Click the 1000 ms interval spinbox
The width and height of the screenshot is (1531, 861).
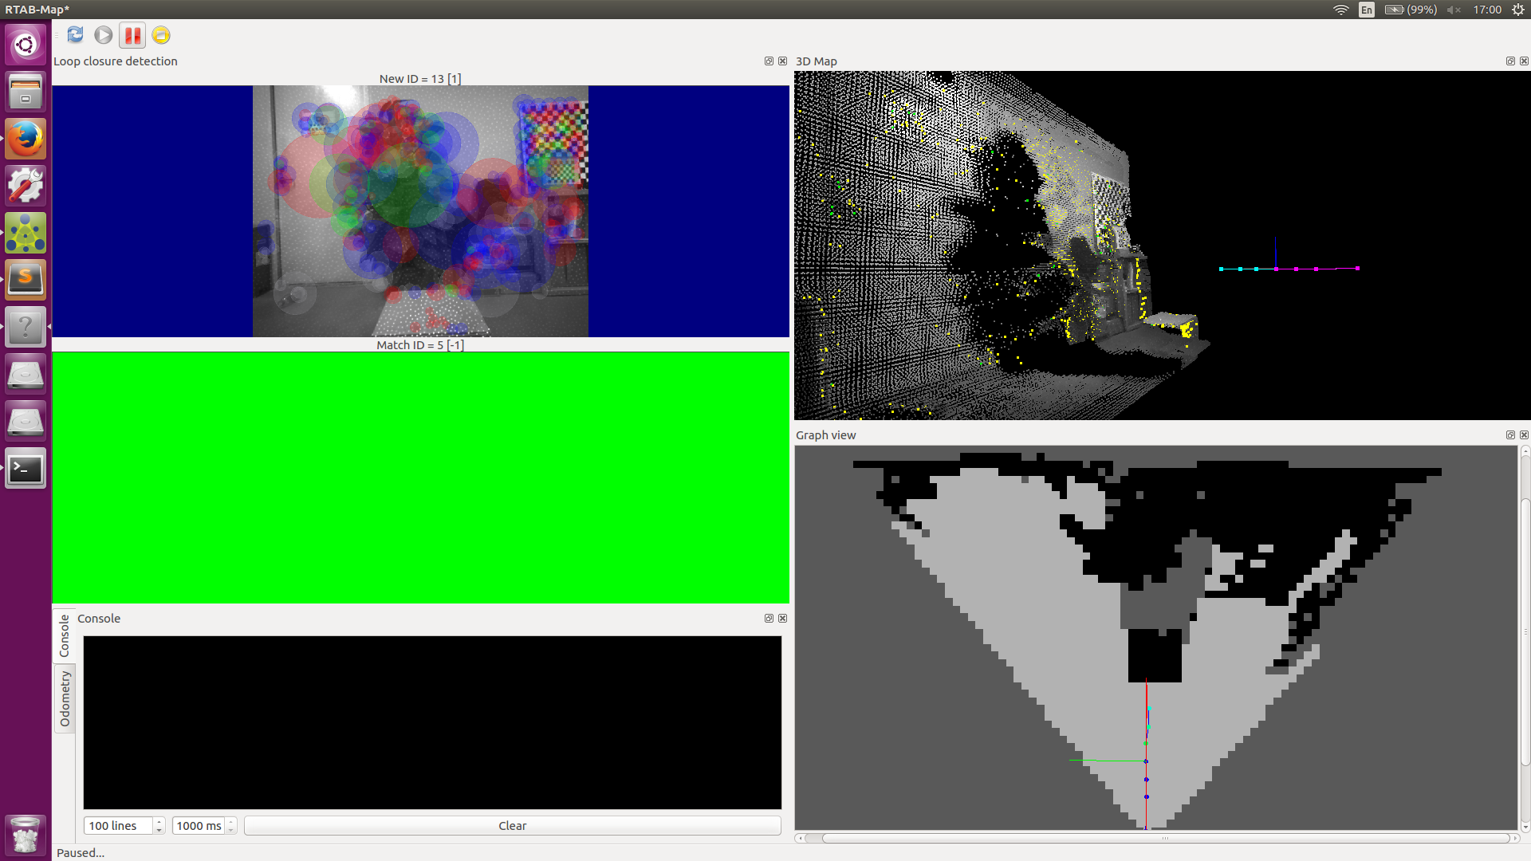199,826
